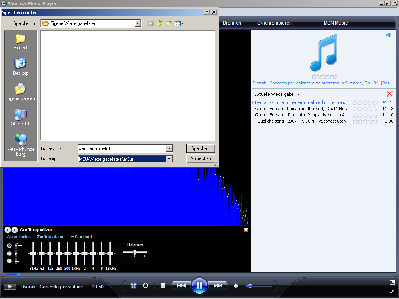Expand the Speichern in folder dropdown
The width and height of the screenshot is (399, 299).
click(138, 23)
